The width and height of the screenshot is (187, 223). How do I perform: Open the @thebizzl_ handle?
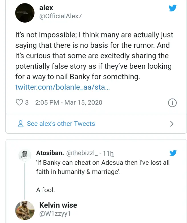(82, 153)
